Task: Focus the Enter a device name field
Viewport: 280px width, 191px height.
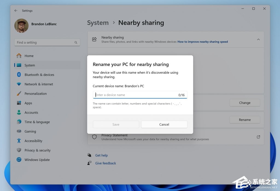Action: click(135, 95)
